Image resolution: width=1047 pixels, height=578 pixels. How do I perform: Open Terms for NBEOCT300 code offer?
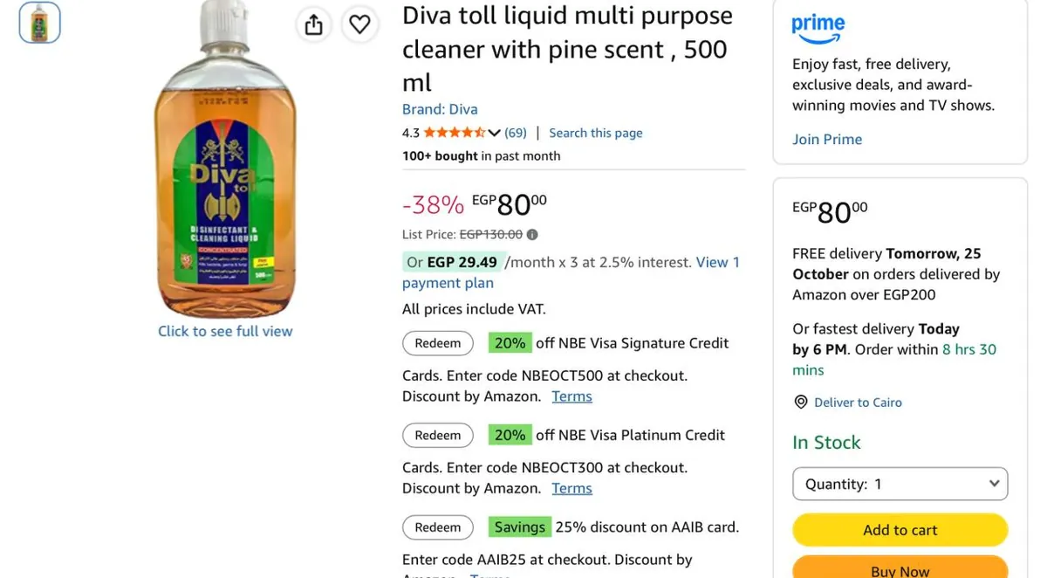pyautogui.click(x=571, y=489)
